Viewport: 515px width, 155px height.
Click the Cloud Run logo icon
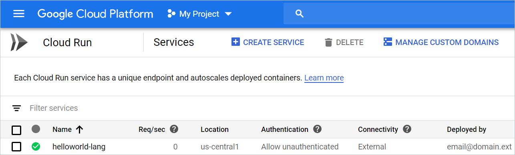tap(19, 43)
